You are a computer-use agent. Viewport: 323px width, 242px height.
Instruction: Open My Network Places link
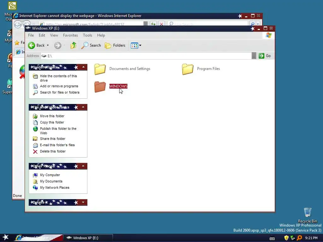pos(55,187)
